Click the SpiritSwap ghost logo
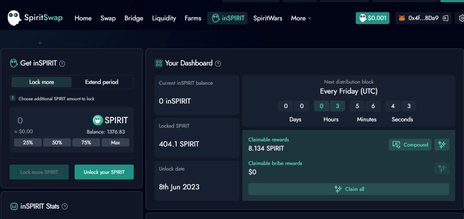Image resolution: width=464 pixels, height=219 pixels. click(x=14, y=18)
